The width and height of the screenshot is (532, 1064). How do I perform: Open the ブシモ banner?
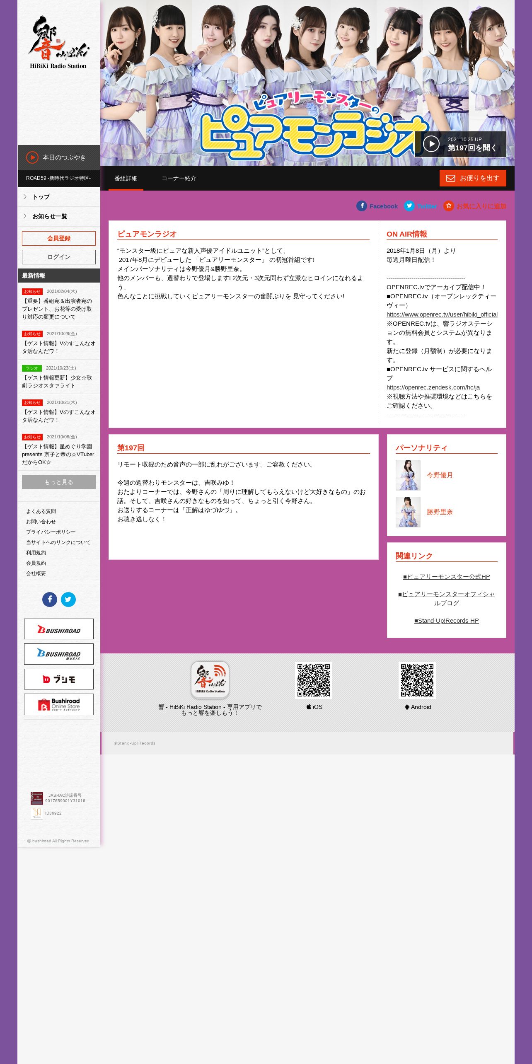(x=59, y=679)
